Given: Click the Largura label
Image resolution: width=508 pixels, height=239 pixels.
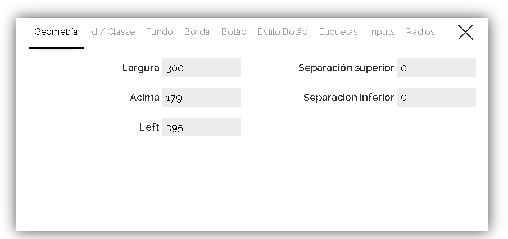Looking at the screenshot, I should point(140,68).
